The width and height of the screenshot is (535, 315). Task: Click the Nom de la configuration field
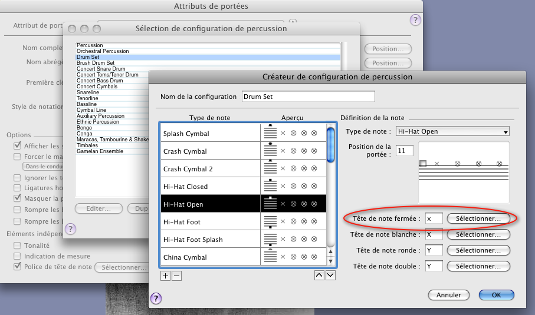(x=308, y=97)
